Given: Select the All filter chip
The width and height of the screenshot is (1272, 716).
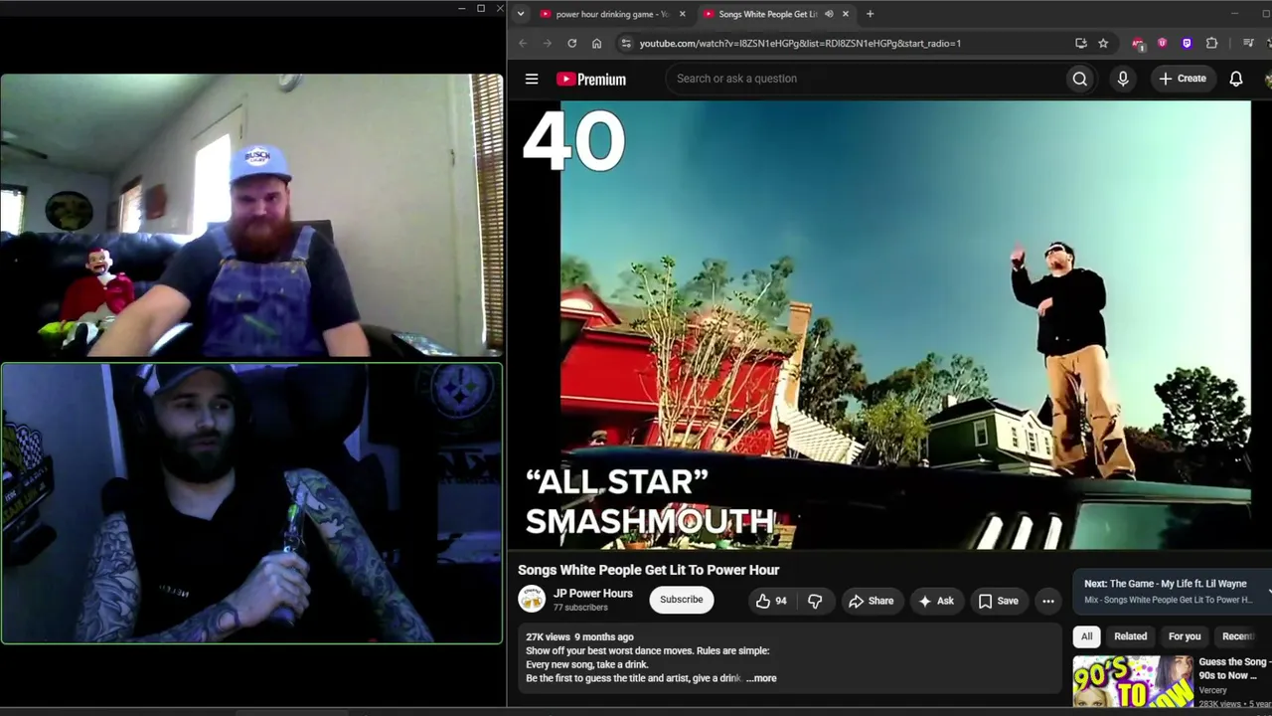Looking at the screenshot, I should [1086, 636].
